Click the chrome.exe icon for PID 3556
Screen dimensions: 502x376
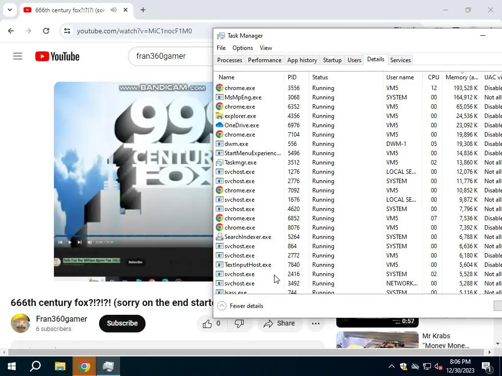tap(219, 88)
